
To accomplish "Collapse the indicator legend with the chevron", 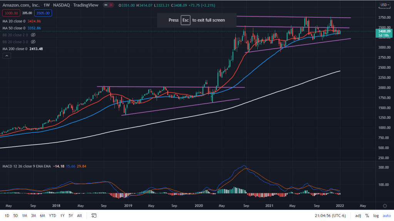I will (x=7, y=56).
